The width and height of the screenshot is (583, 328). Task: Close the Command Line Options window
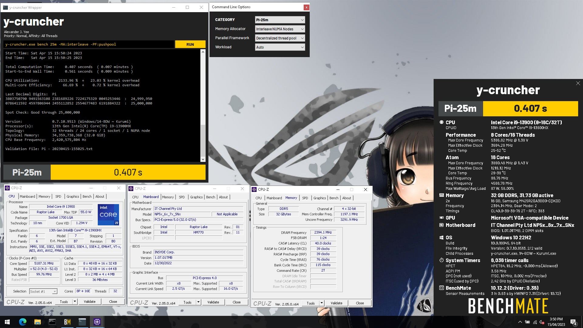(306, 7)
